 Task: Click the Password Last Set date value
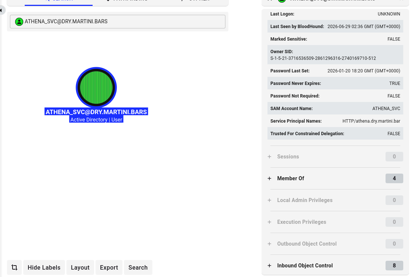[364, 71]
